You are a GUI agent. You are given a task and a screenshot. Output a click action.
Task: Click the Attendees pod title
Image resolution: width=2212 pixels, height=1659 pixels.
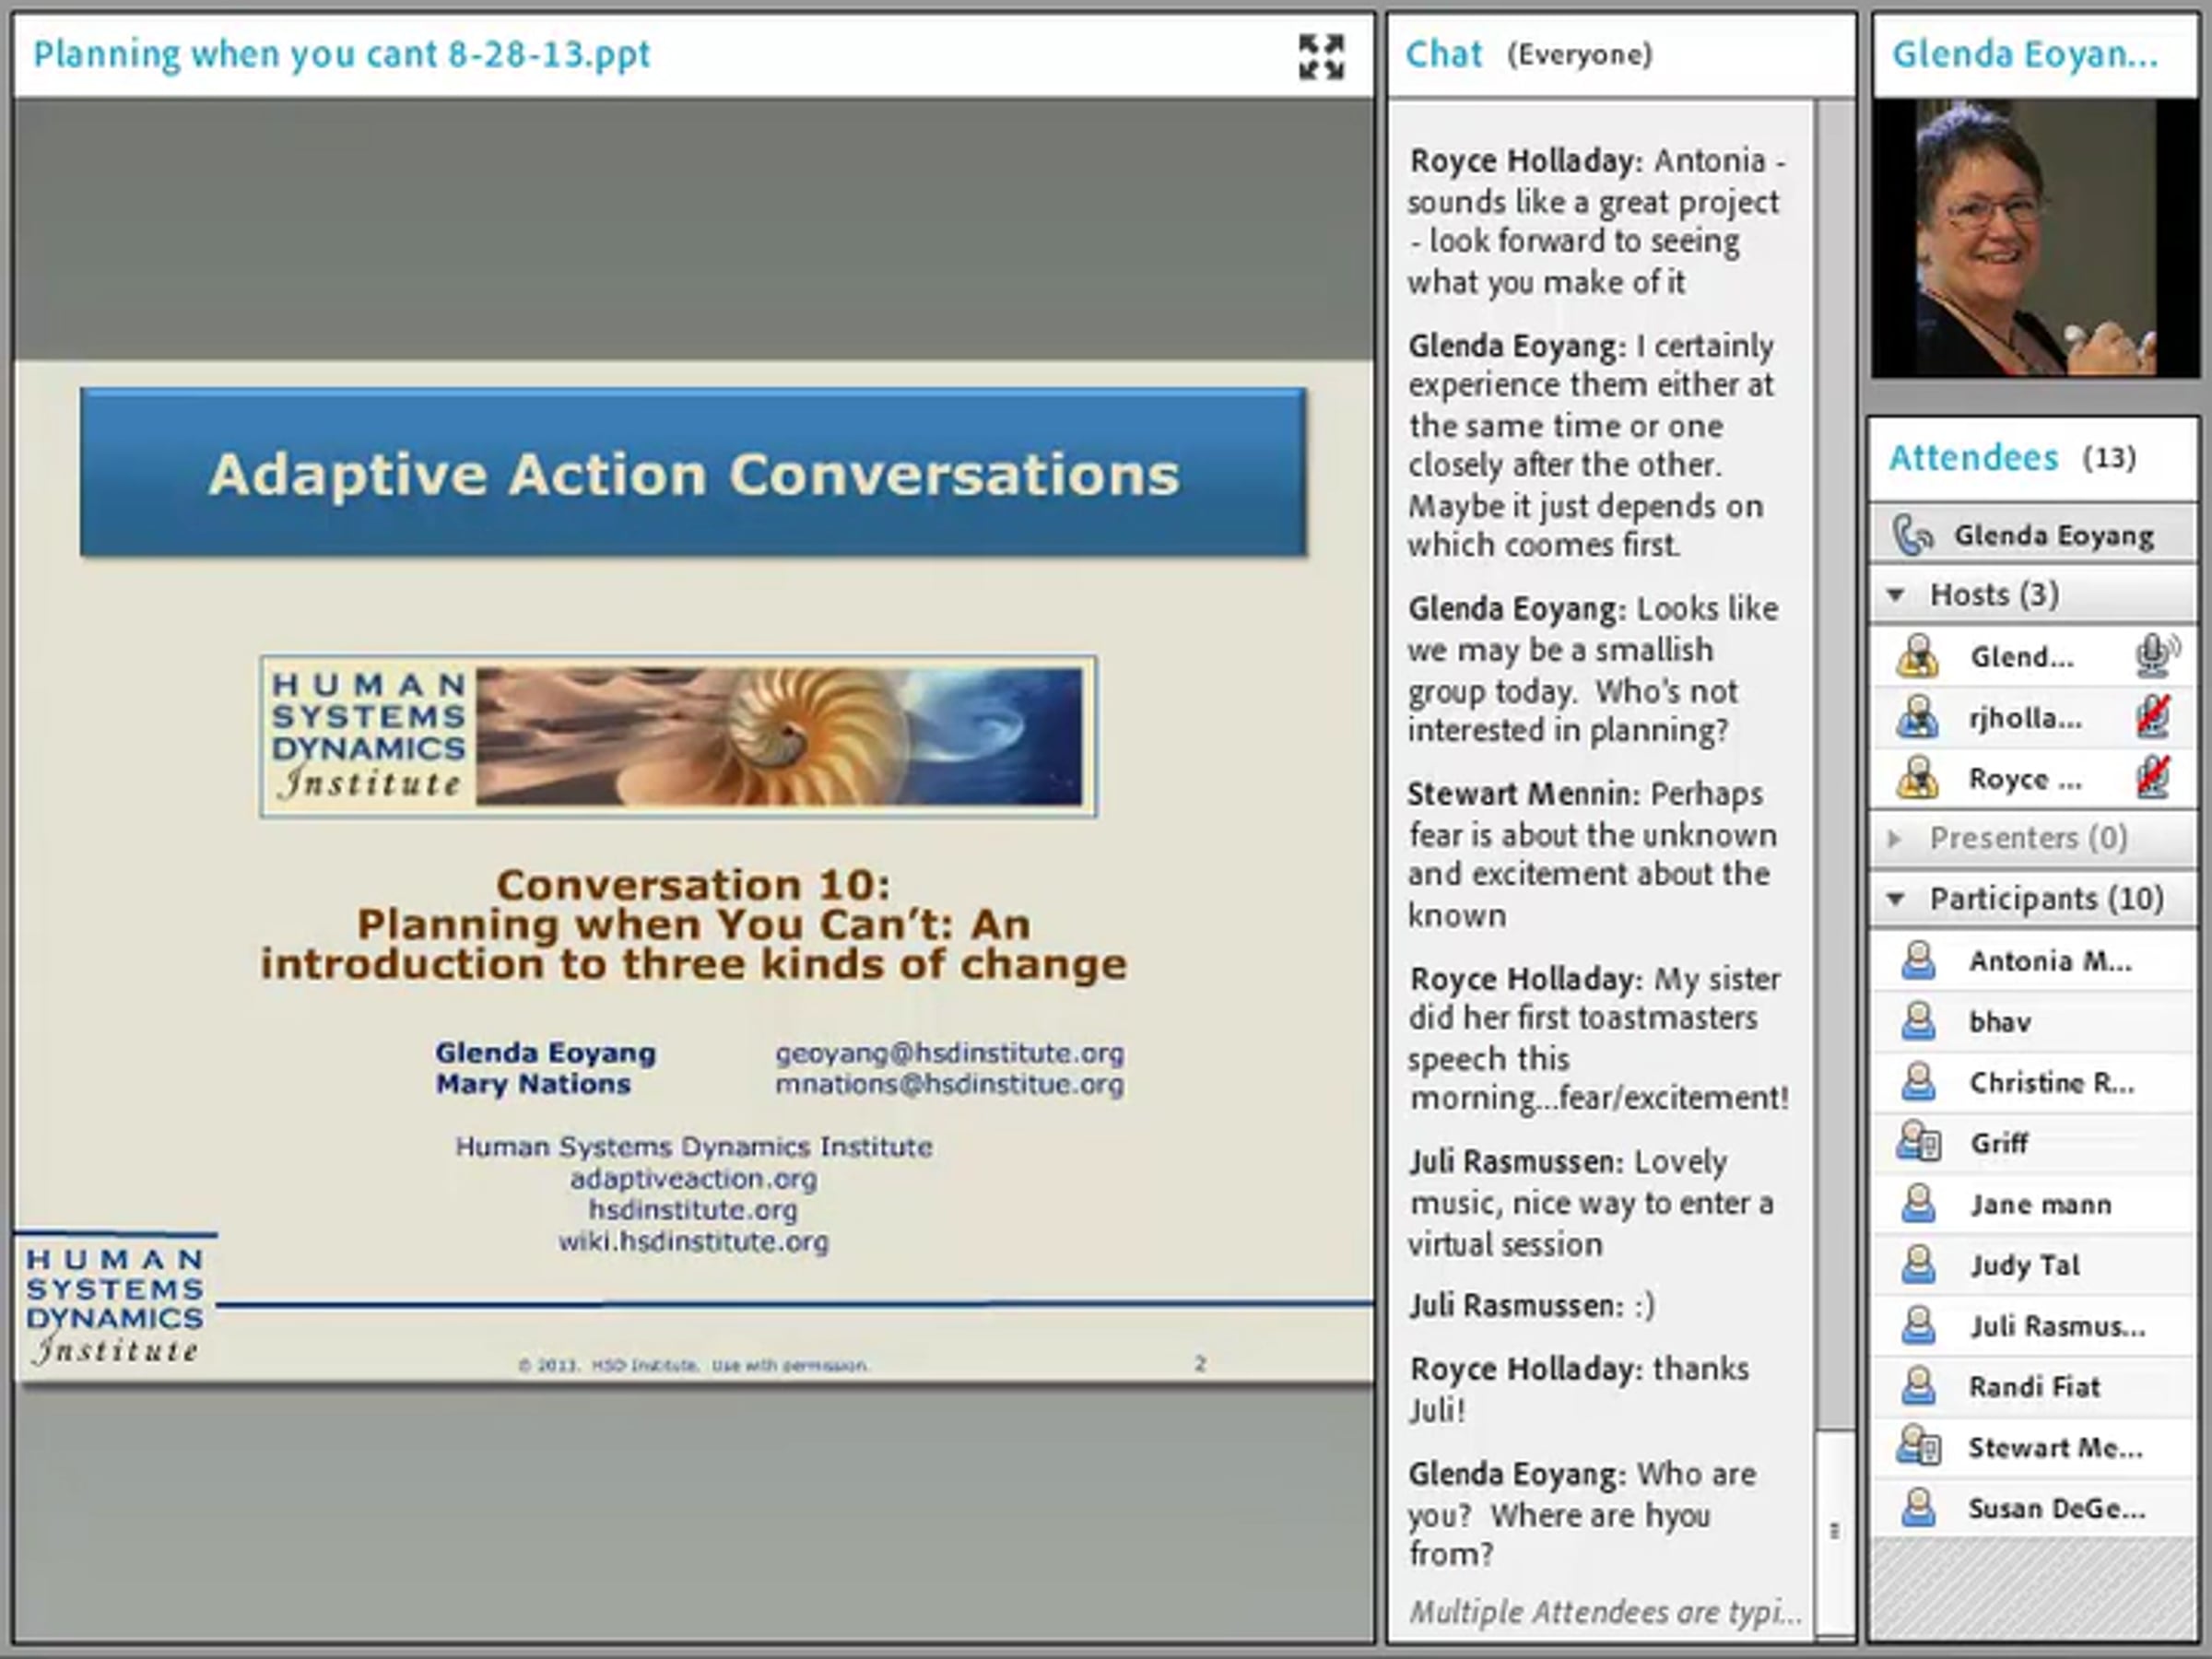click(x=1973, y=458)
